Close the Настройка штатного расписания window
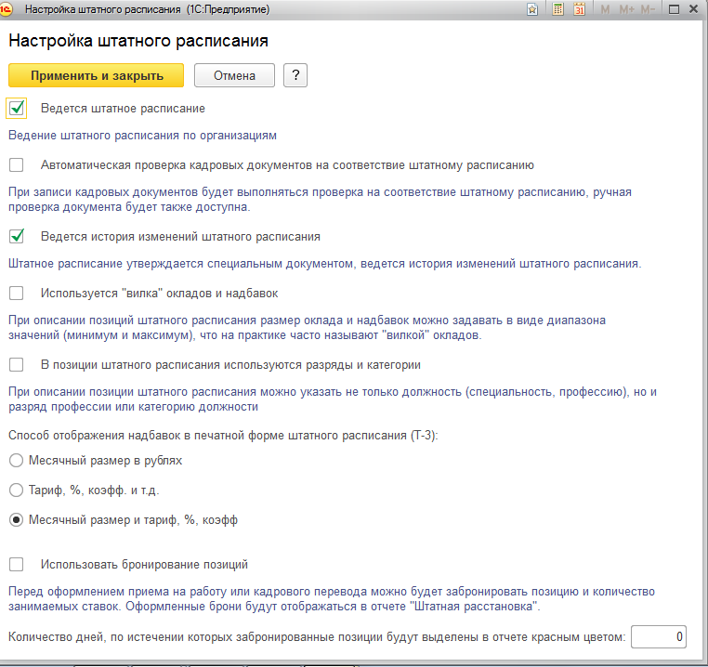Screen dimensions: 708x667 [x=693, y=9]
